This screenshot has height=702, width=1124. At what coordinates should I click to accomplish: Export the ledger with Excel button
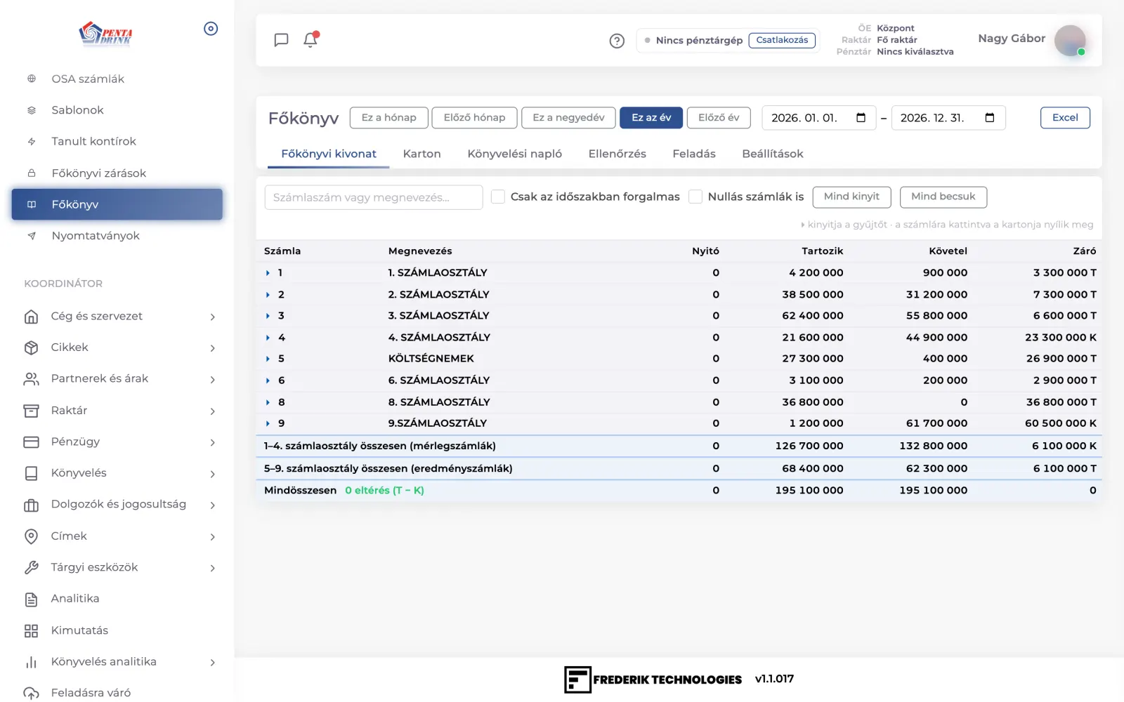[1065, 118]
